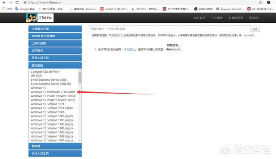This screenshot has height=159, width=276.
Task: Open the 光纤设计元素 bookmark
Action: pos(114,9)
